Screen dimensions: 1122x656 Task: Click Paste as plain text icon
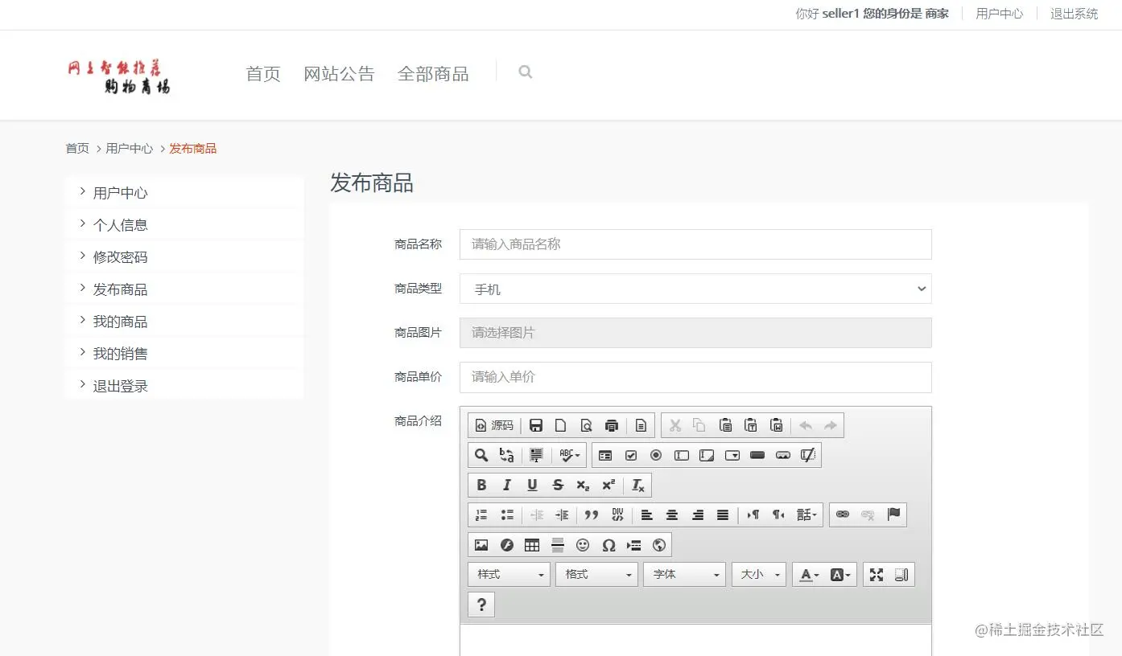(x=751, y=425)
